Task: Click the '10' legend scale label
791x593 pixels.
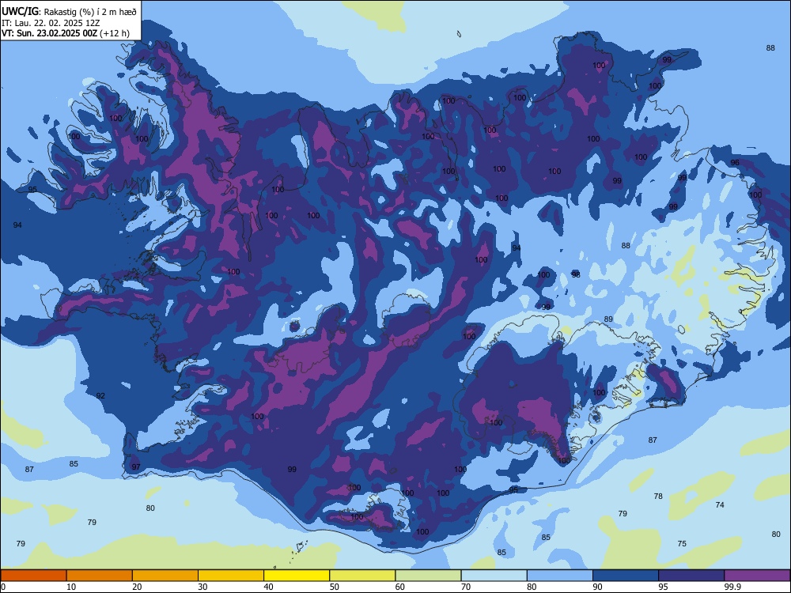Action: coord(72,587)
